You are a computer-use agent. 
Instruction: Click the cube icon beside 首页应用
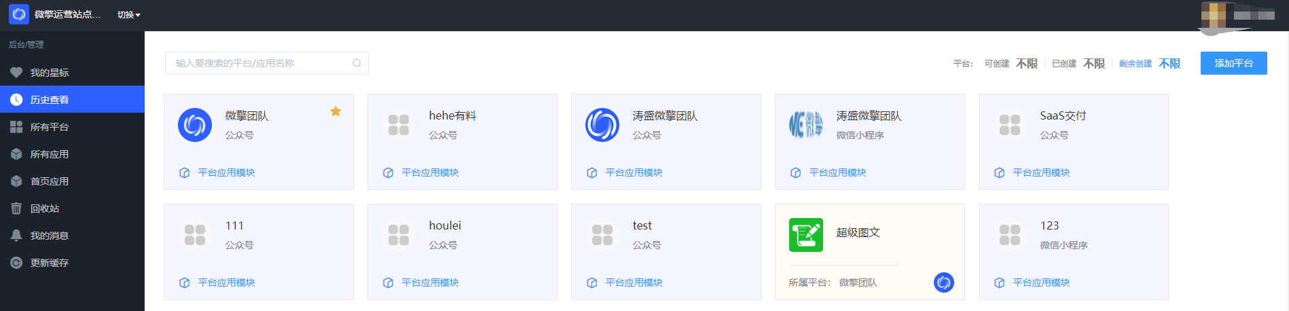[x=16, y=181]
